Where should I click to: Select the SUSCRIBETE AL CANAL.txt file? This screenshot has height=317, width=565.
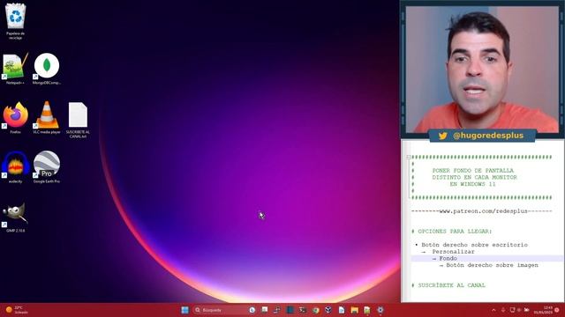coord(78,120)
